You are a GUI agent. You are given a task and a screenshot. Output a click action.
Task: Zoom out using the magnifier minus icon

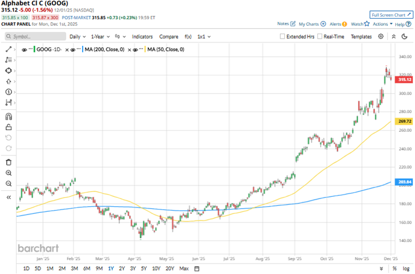[x=8, y=184]
